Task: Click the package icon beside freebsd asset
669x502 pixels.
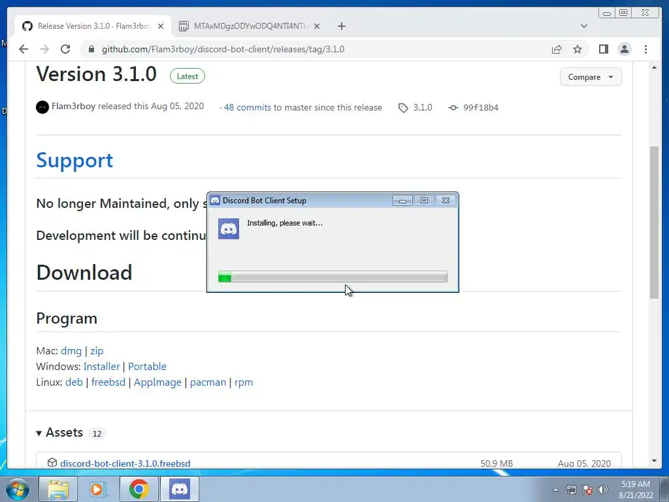Action: [52, 463]
